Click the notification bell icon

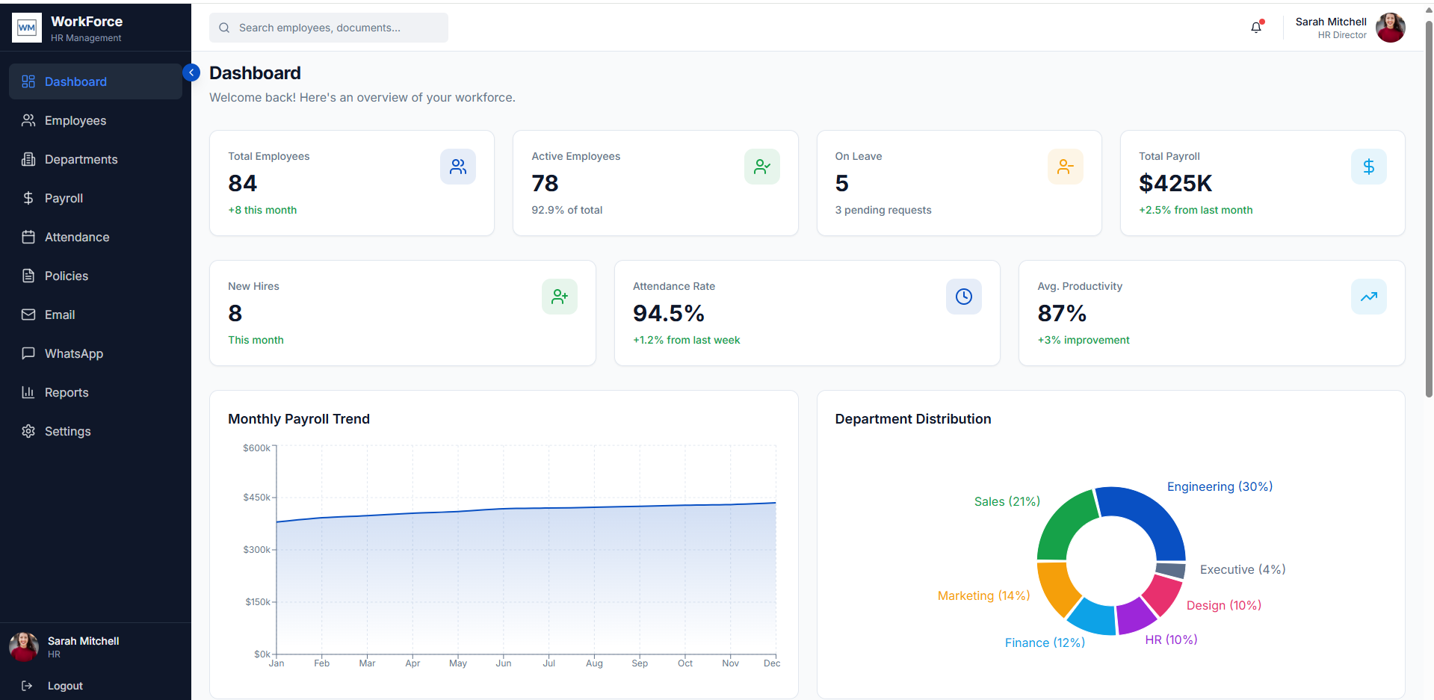tap(1256, 28)
